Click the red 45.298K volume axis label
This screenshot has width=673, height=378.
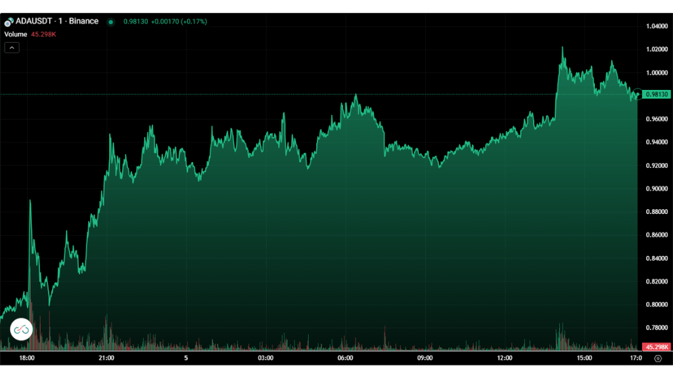657,346
